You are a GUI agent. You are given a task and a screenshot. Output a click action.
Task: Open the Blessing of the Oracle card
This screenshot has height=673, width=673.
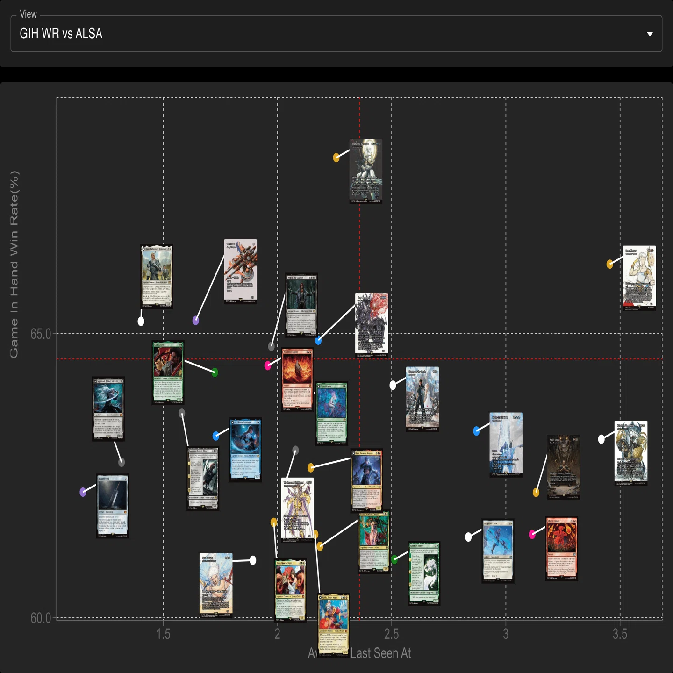click(422, 399)
